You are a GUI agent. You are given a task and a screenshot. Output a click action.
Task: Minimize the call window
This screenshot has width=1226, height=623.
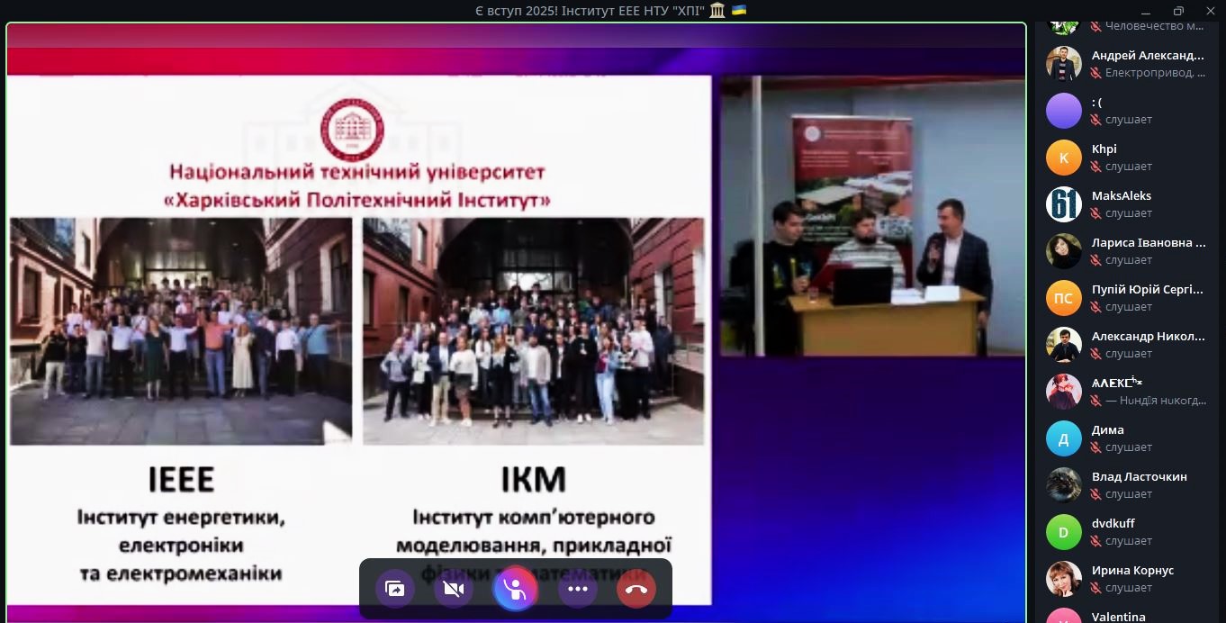tap(1146, 11)
